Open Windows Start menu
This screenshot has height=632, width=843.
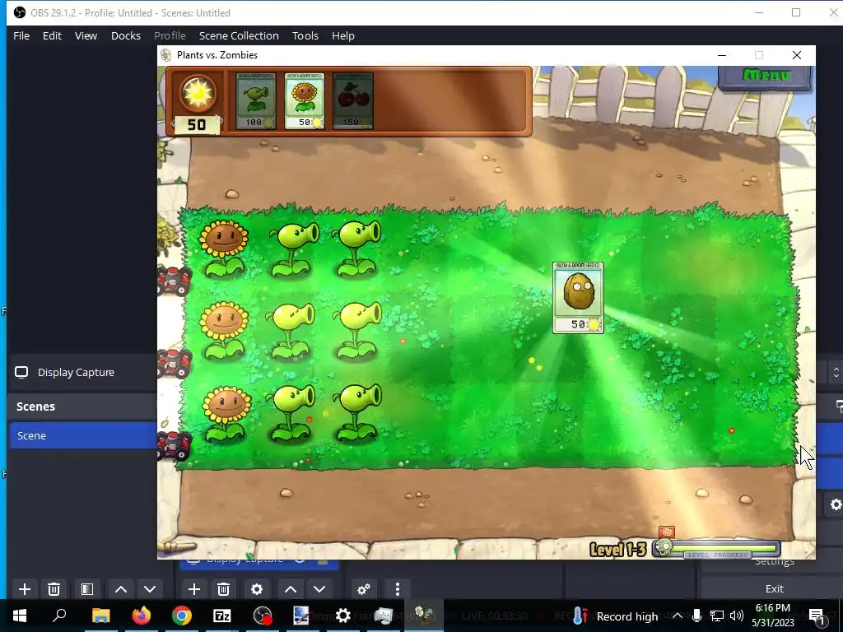click(20, 616)
